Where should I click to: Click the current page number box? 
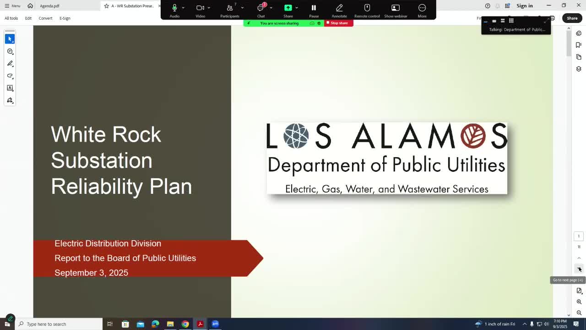click(579, 236)
